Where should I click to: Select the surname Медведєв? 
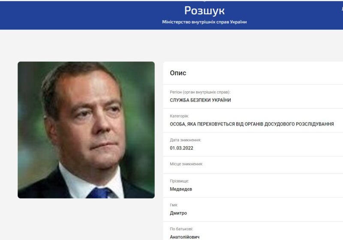pos(181,189)
